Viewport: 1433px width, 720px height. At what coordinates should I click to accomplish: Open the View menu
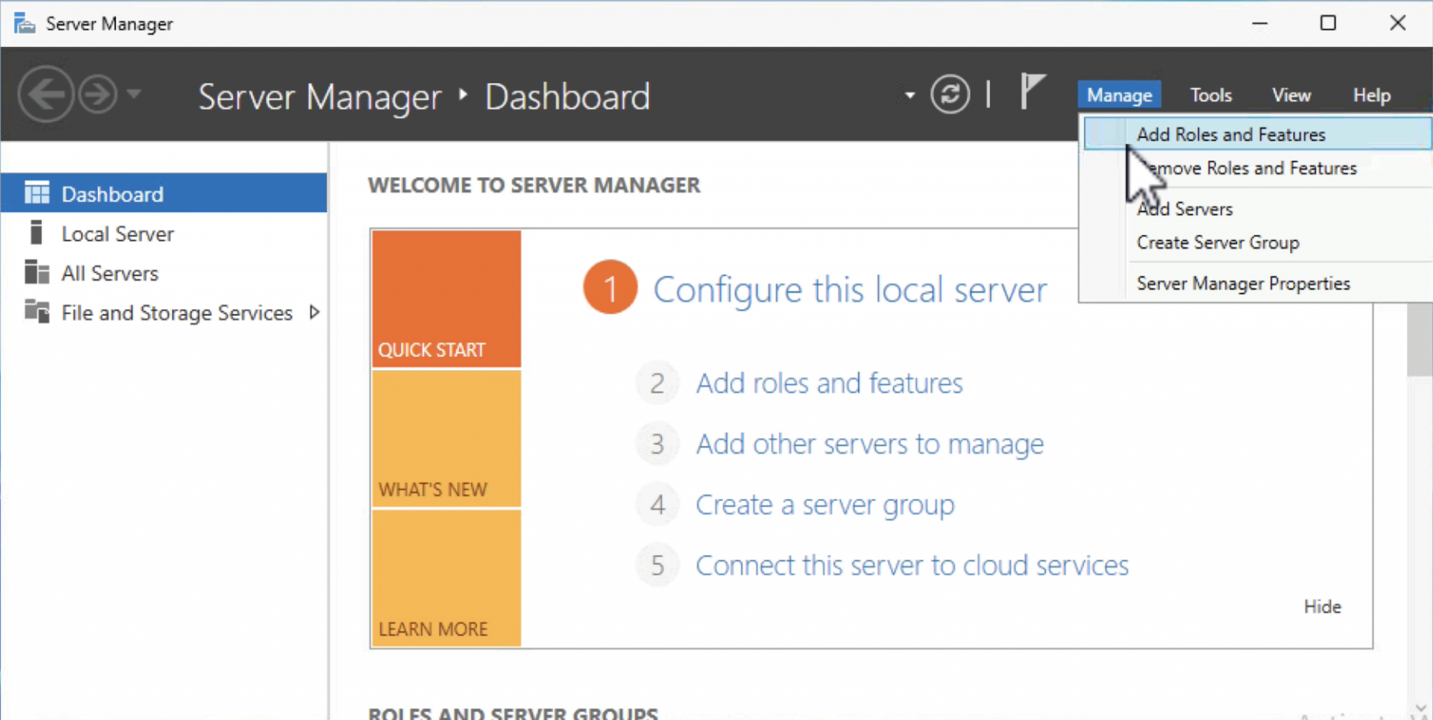[1290, 94]
